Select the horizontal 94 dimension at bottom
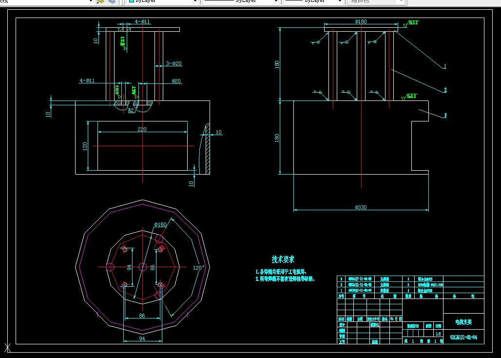Viewport: 501px width, 358px height. point(142,338)
